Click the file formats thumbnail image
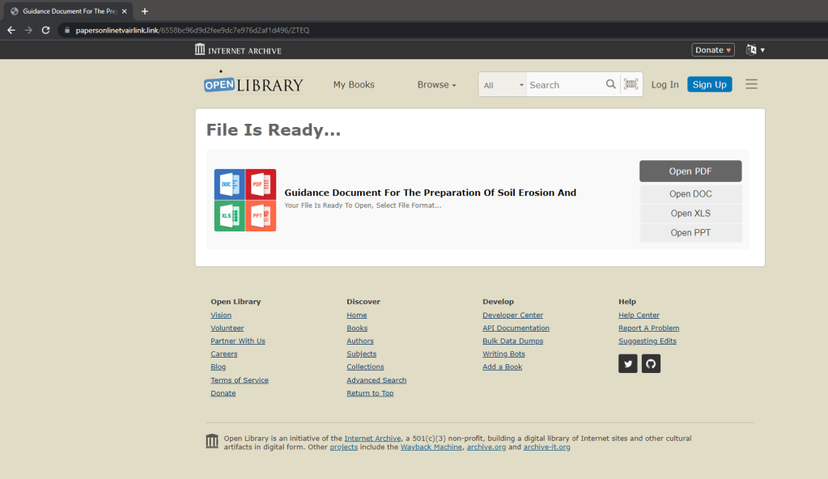 pos(245,200)
